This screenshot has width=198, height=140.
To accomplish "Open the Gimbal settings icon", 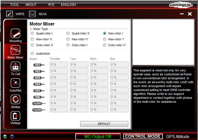I will [x=15, y=100].
